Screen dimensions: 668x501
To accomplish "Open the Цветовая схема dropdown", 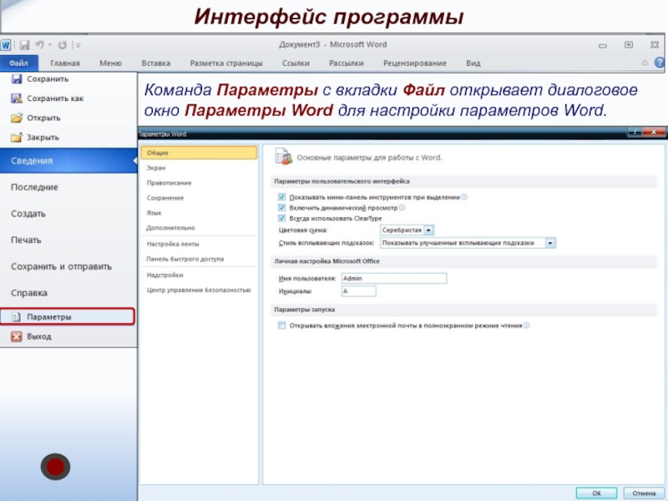I will [x=428, y=230].
